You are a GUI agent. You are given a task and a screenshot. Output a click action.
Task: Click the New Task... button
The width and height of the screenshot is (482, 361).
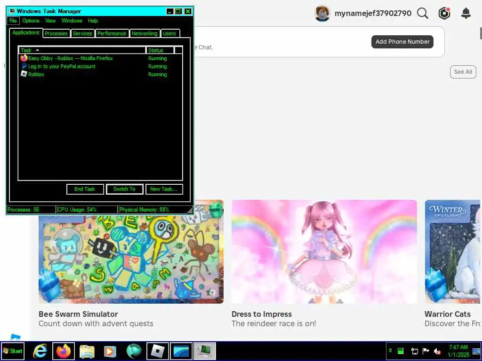pyautogui.click(x=164, y=189)
